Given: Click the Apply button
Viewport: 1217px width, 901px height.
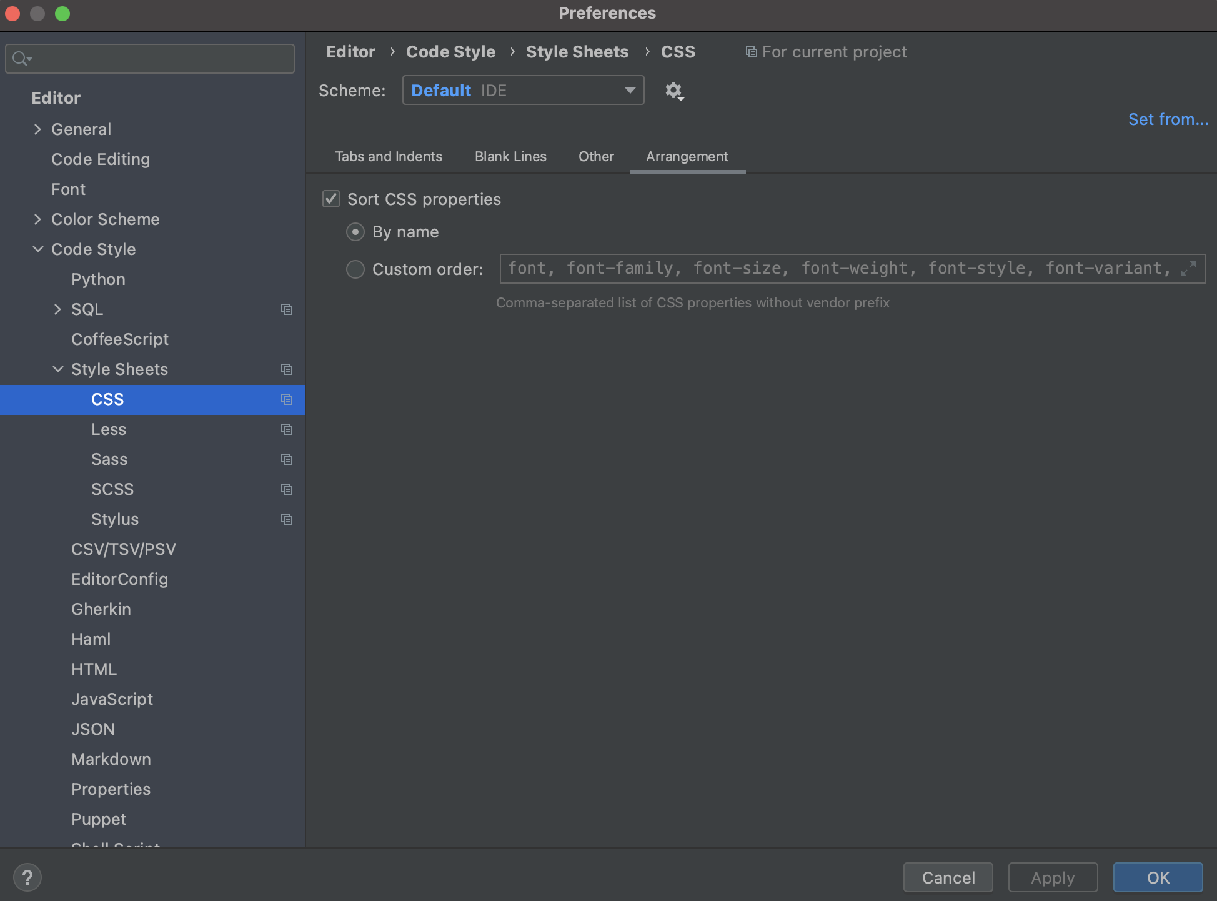Looking at the screenshot, I should coord(1053,878).
